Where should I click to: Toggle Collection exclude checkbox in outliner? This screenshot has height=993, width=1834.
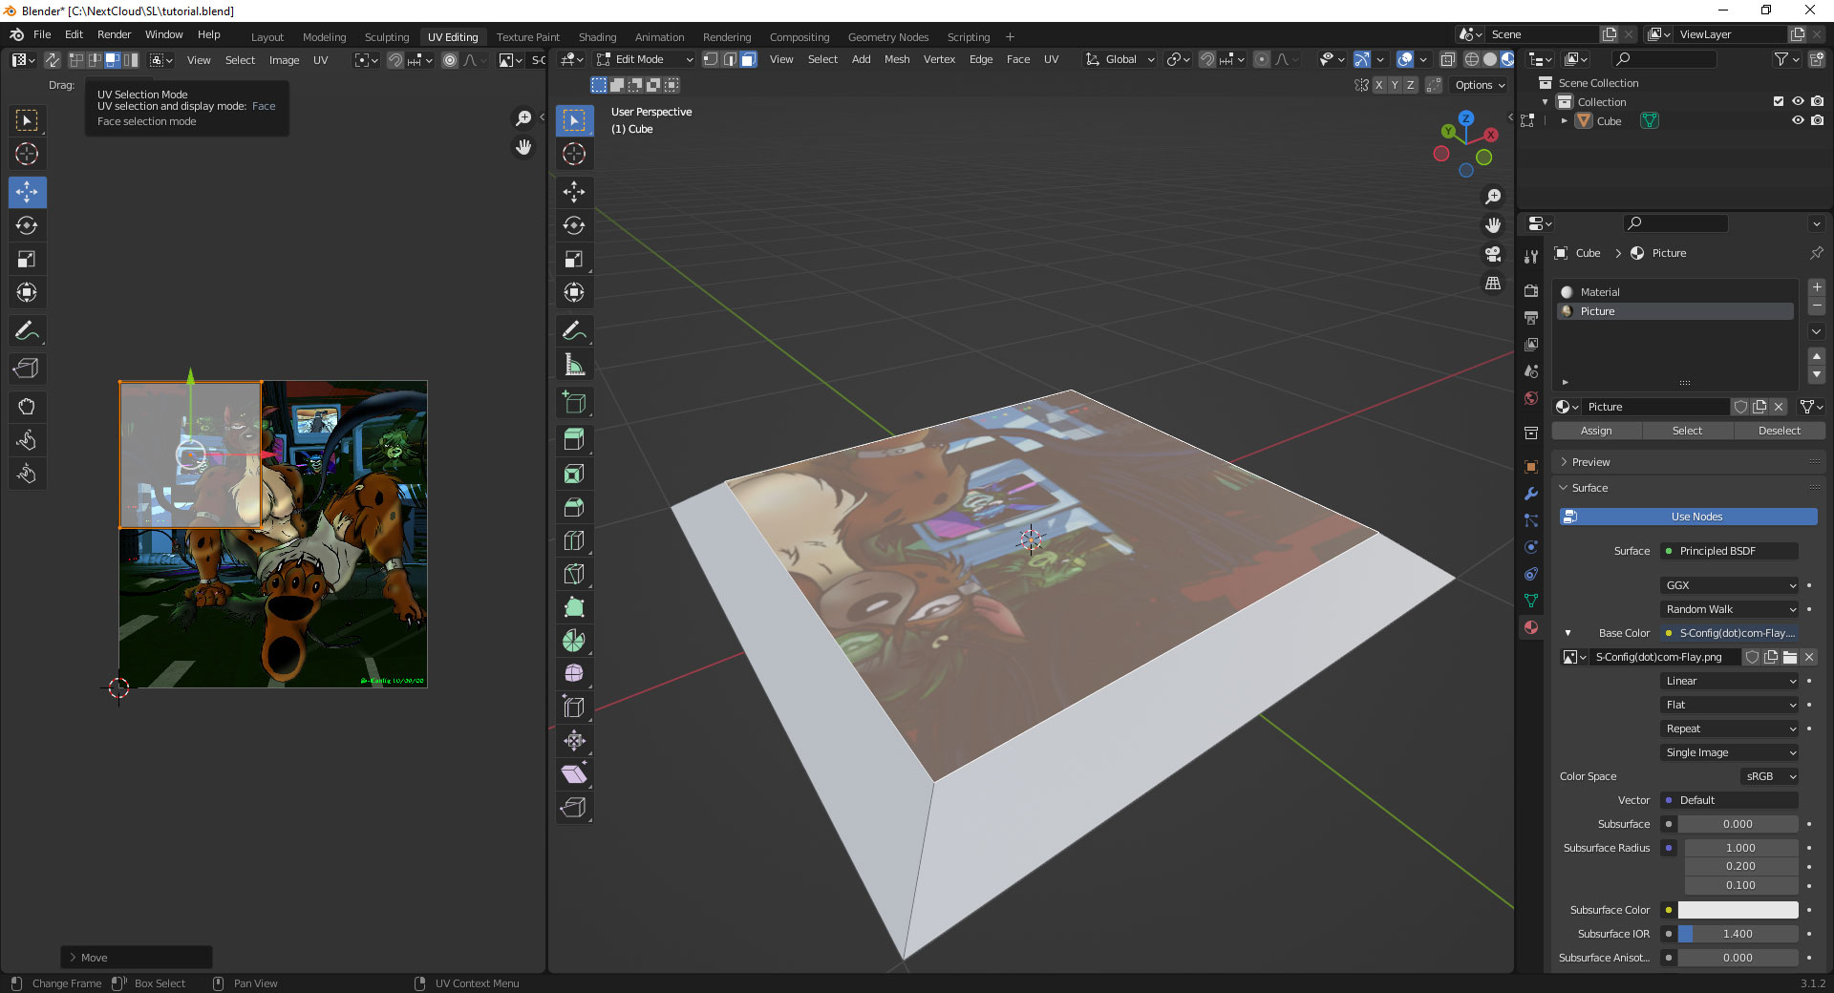tap(1779, 101)
